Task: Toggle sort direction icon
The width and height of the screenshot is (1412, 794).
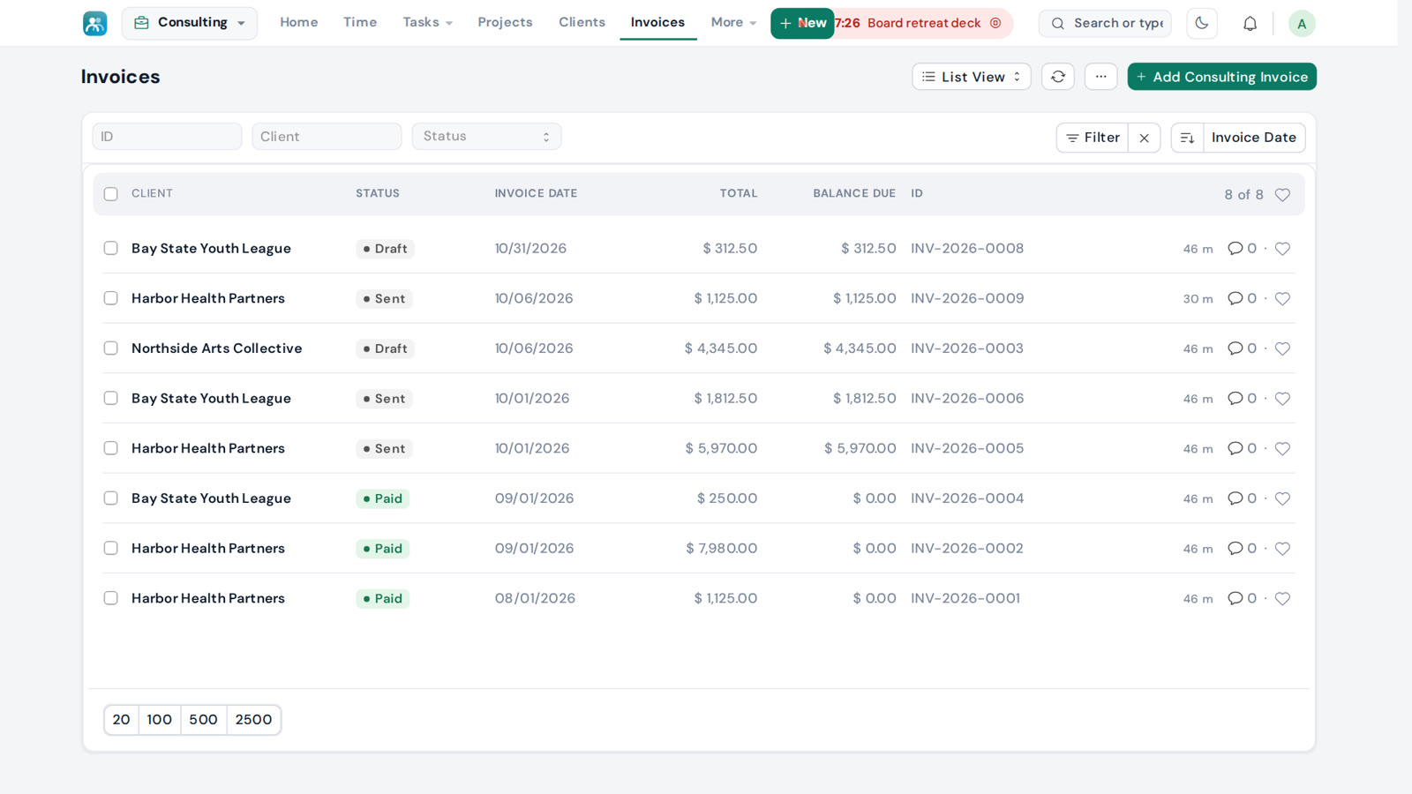Action: coord(1187,138)
